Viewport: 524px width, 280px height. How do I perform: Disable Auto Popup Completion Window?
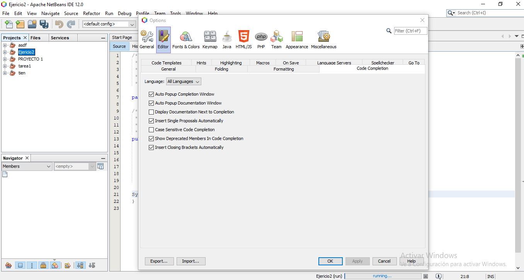pyautogui.click(x=151, y=94)
